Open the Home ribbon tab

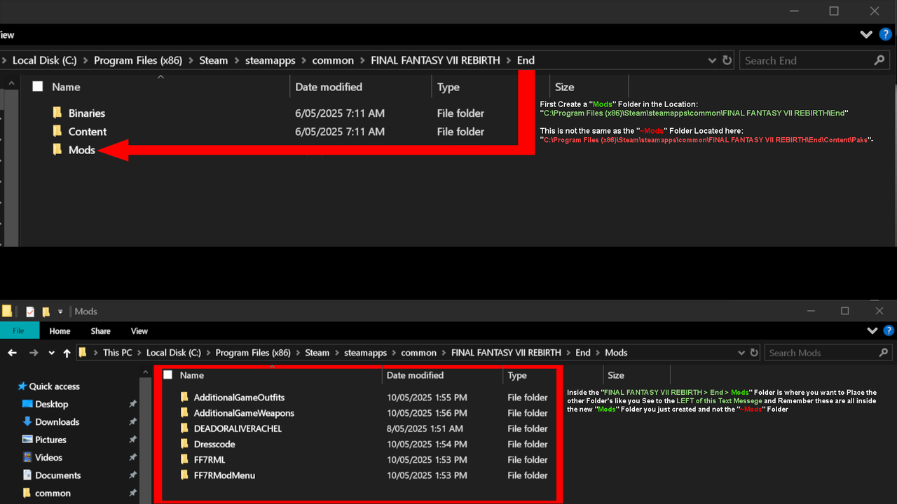click(x=60, y=331)
